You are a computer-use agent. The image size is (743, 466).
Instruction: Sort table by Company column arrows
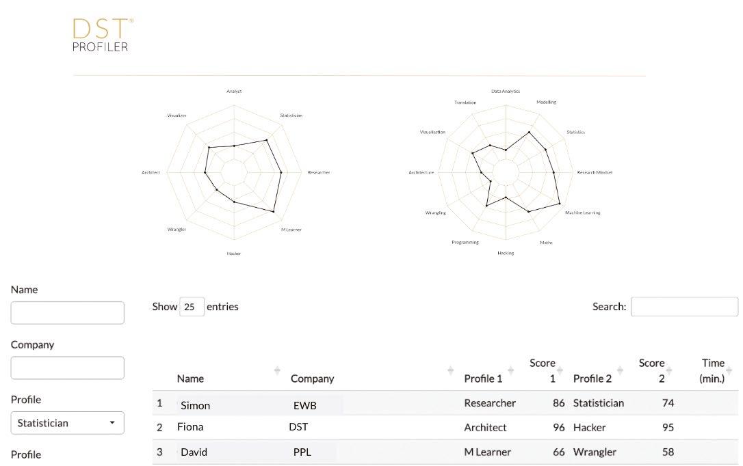point(451,370)
